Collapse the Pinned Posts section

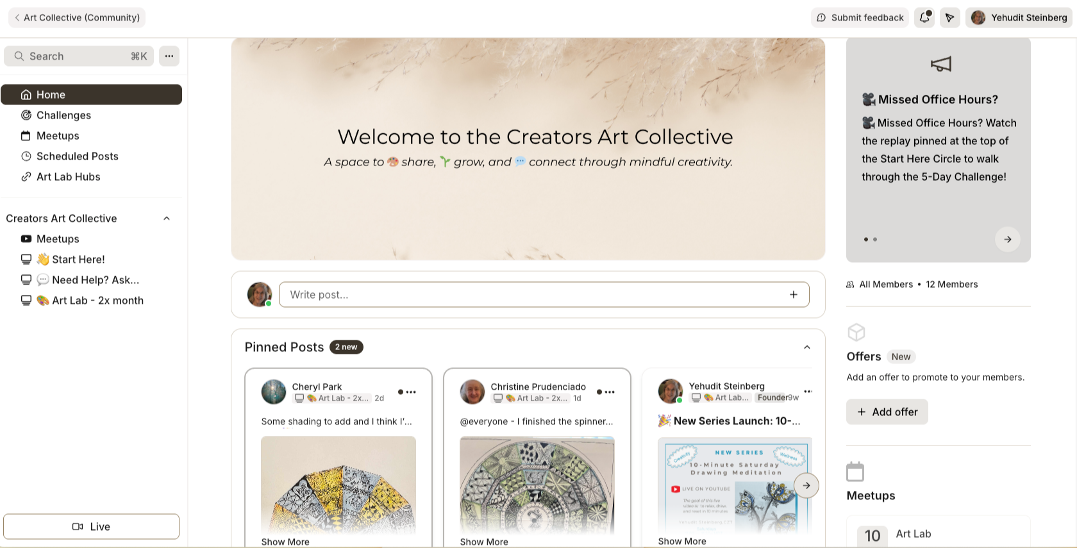807,347
